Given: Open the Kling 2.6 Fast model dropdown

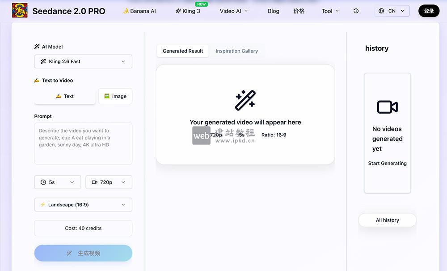Looking at the screenshot, I should 83,61.
